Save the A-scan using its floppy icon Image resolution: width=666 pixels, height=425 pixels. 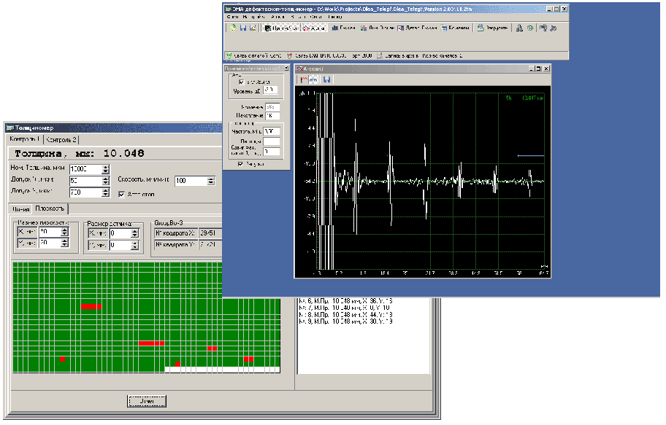pos(326,79)
